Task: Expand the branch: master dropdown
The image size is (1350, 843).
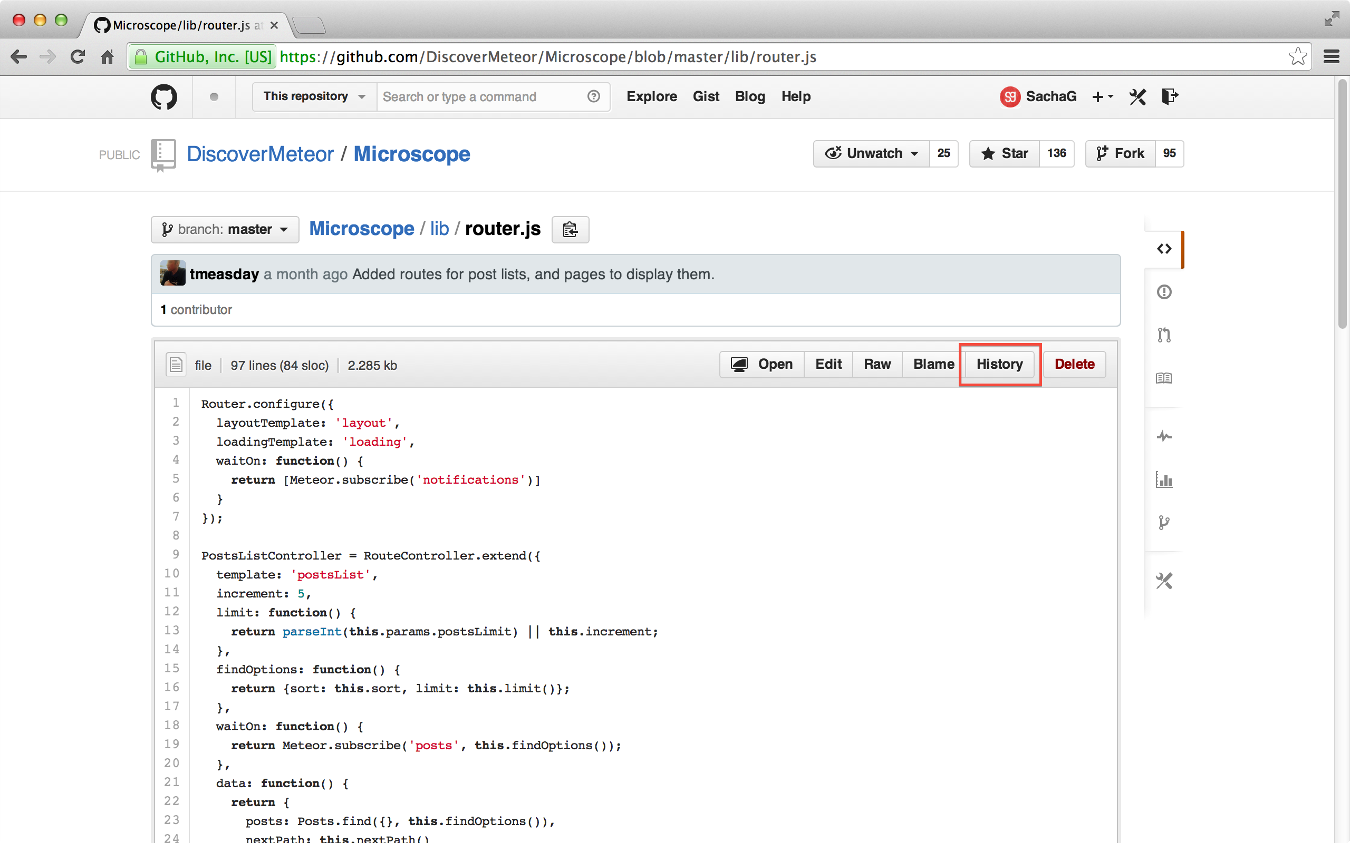Action: 224,229
